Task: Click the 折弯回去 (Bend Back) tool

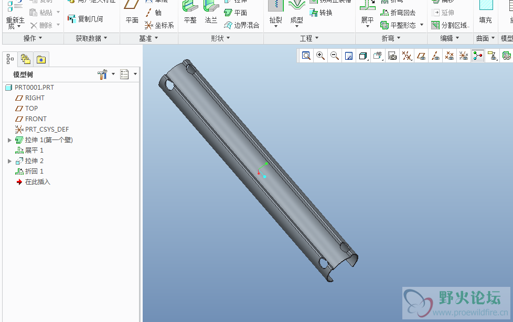Action: point(398,13)
